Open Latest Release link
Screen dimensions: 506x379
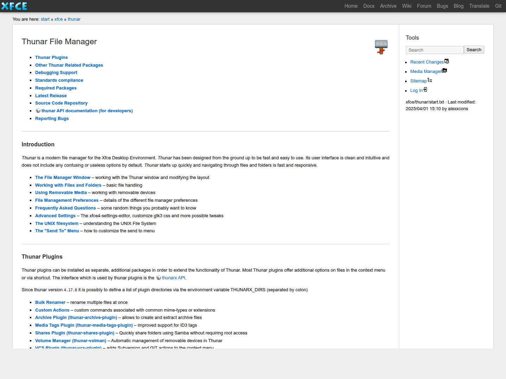(x=51, y=96)
